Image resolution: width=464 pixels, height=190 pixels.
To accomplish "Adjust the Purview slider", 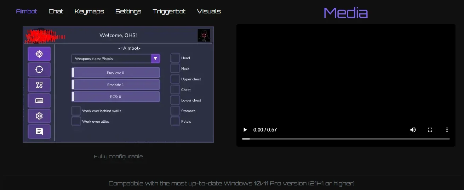I will coord(115,73).
